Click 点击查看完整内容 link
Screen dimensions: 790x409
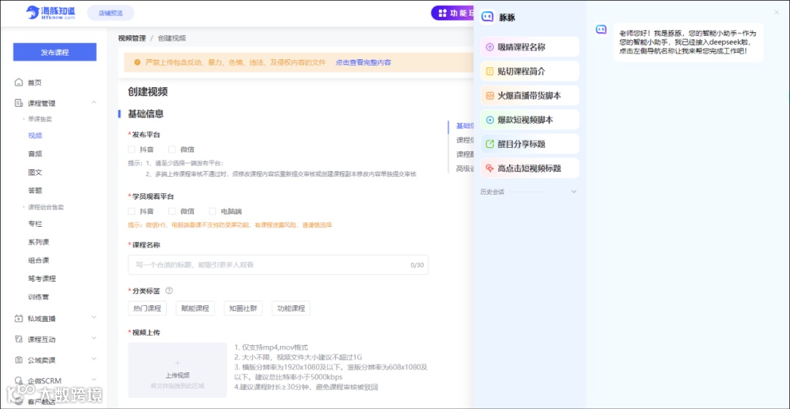(x=364, y=62)
